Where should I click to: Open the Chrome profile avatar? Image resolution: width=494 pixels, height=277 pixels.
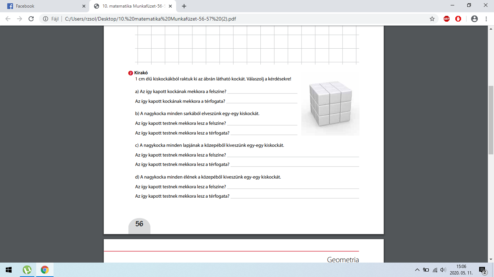[474, 19]
